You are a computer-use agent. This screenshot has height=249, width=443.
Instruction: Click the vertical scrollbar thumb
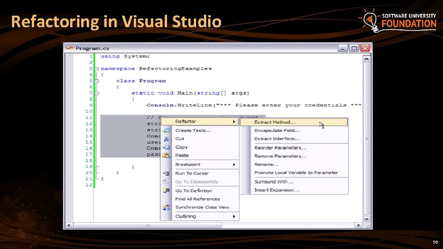tap(366, 139)
